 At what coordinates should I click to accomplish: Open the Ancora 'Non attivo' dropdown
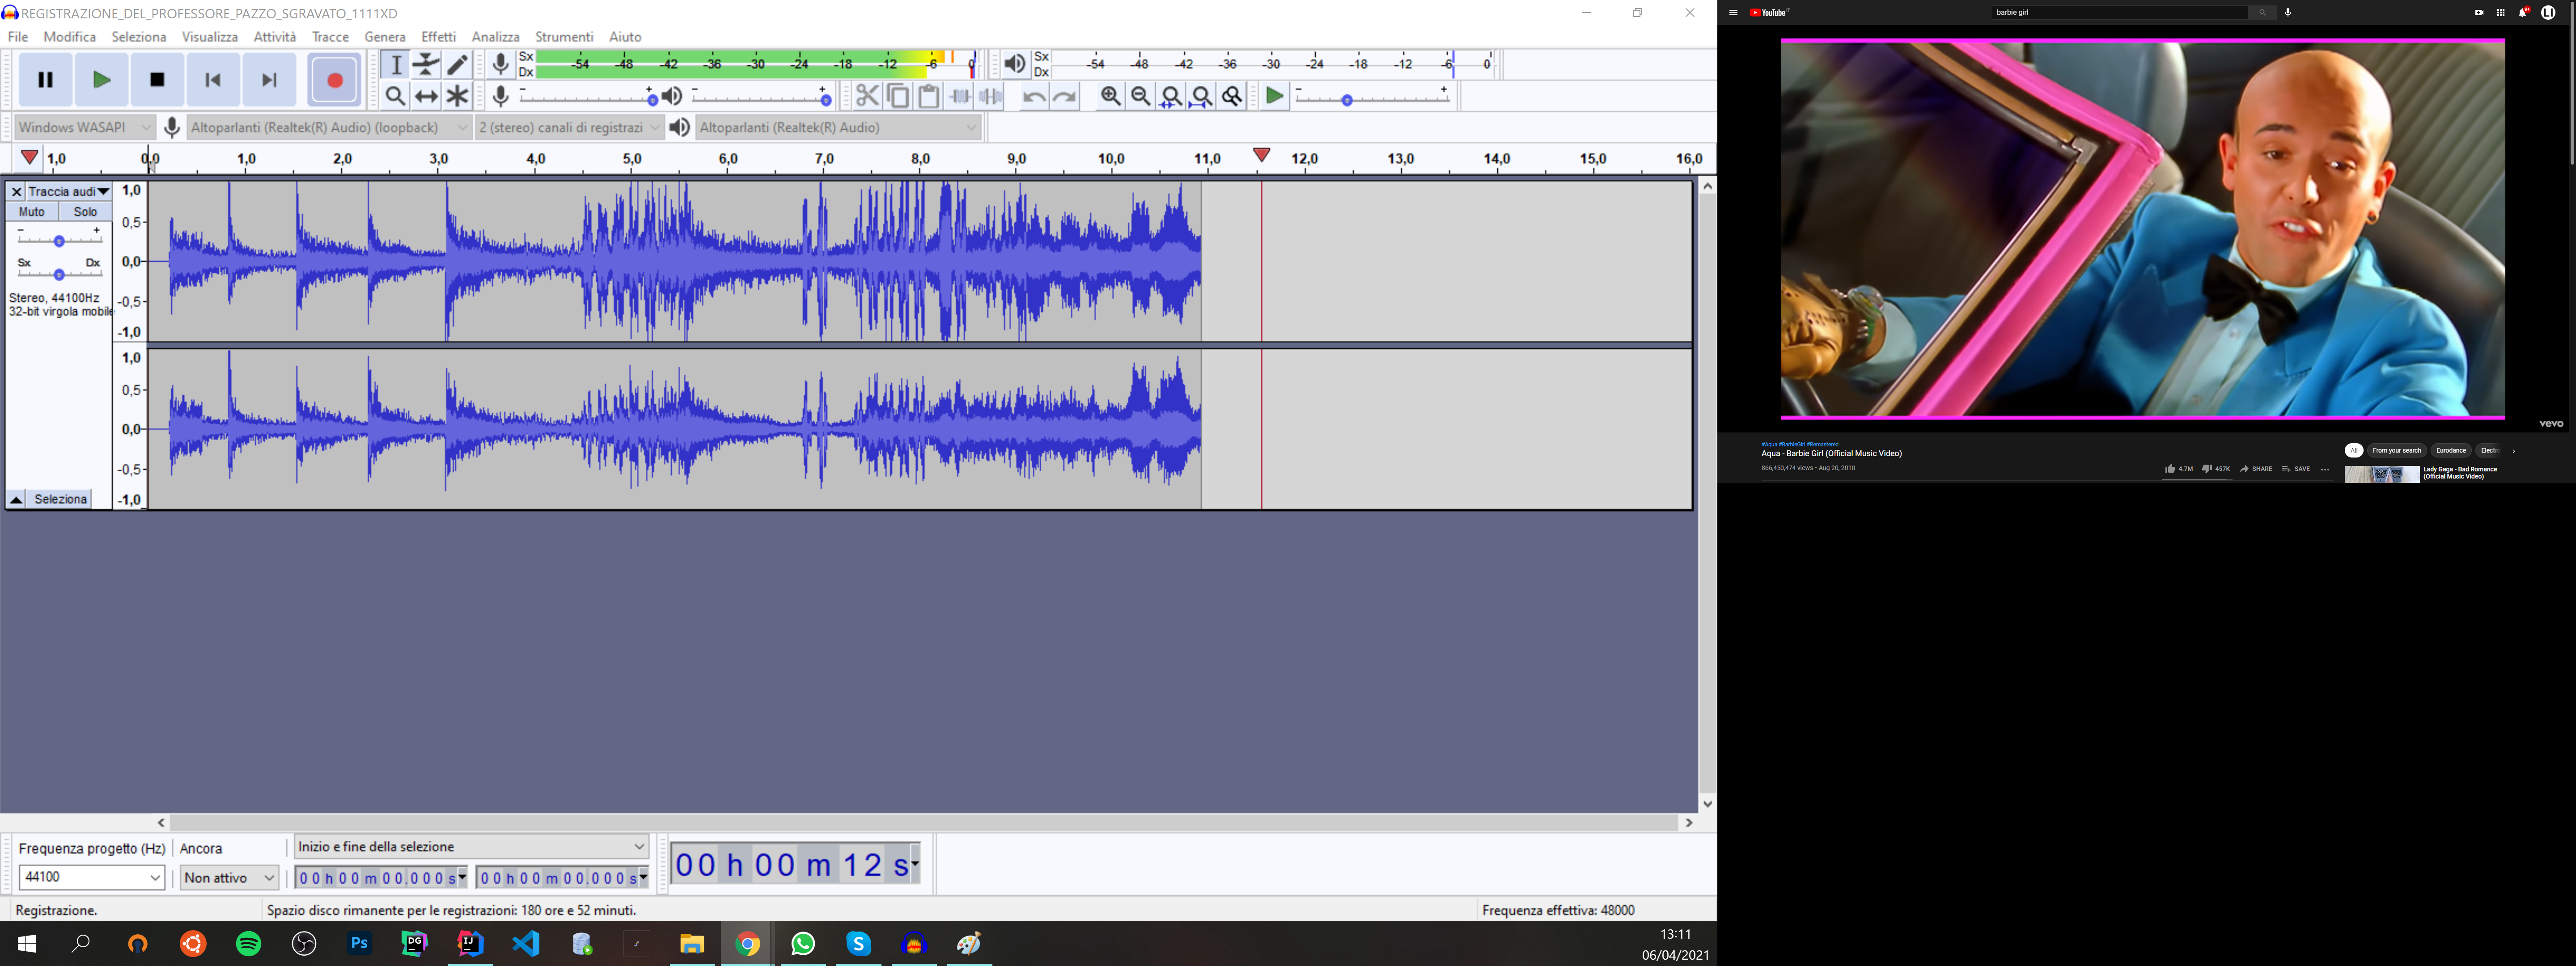coord(230,877)
